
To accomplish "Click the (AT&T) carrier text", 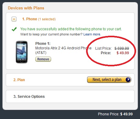I will [x=41, y=53].
